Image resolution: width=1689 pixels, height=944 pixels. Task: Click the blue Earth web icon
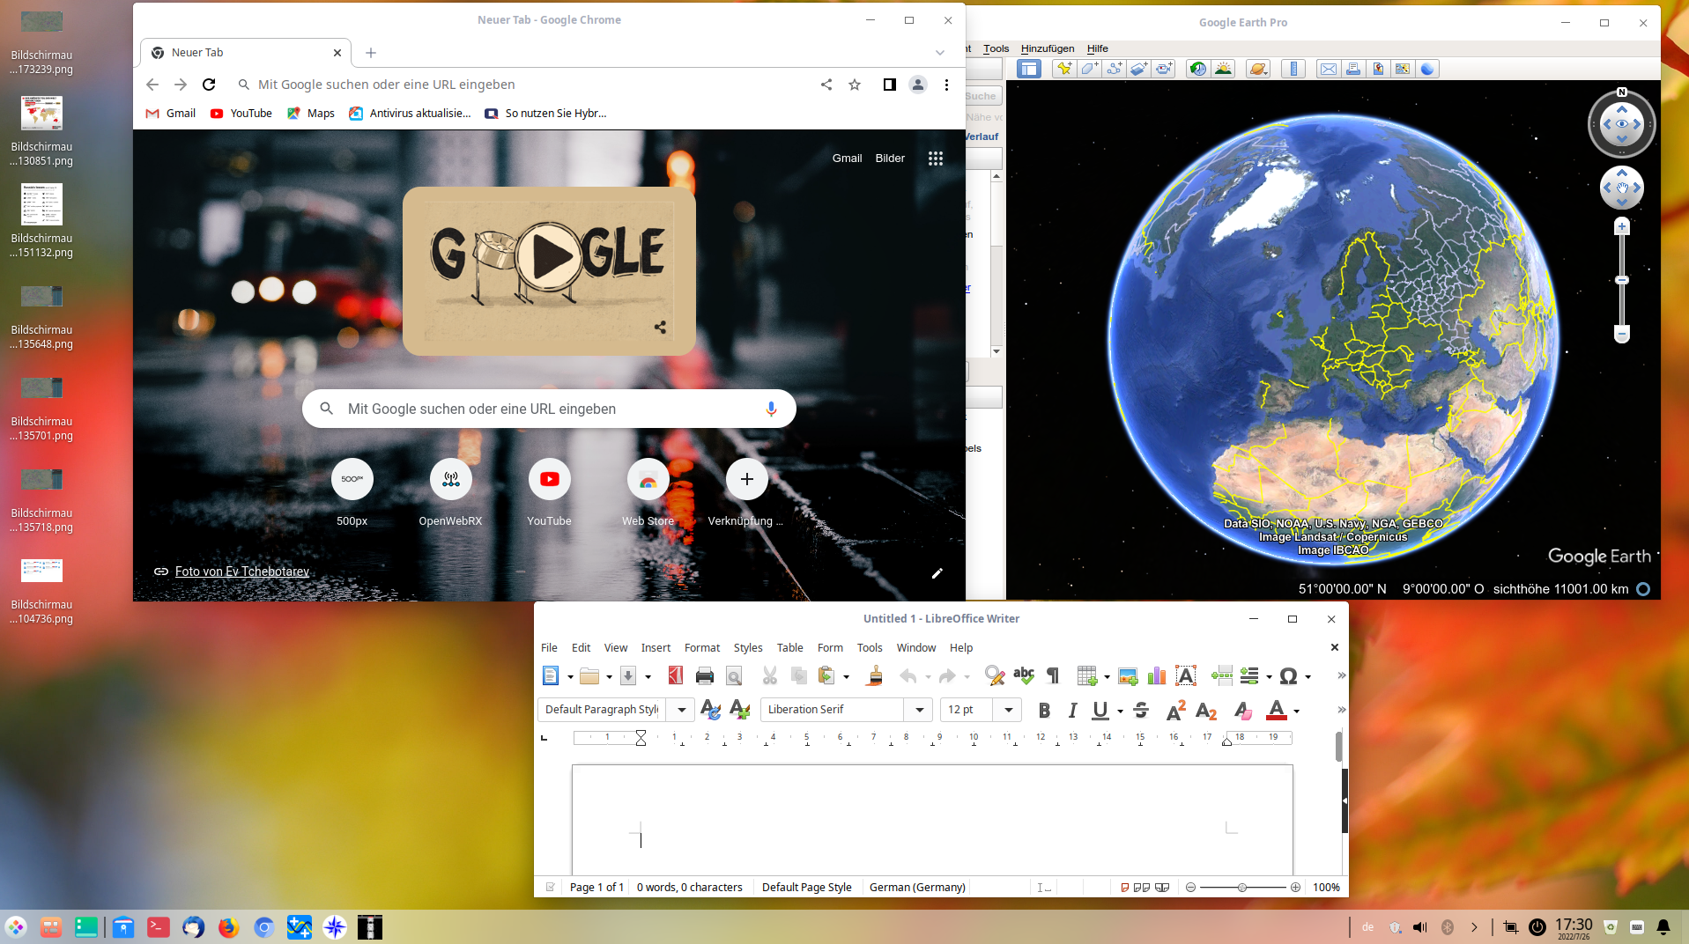tap(1427, 69)
